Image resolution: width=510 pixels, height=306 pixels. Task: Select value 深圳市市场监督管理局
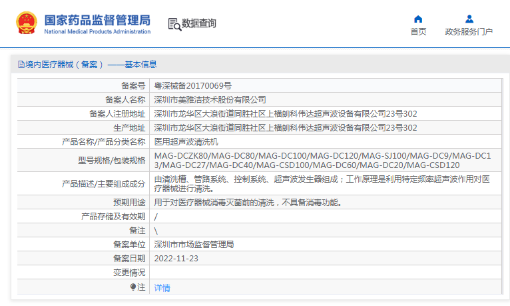[x=194, y=245]
